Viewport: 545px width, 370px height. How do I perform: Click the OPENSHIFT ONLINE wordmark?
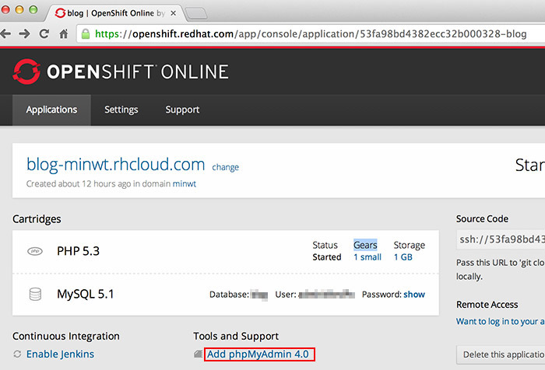pyautogui.click(x=138, y=72)
